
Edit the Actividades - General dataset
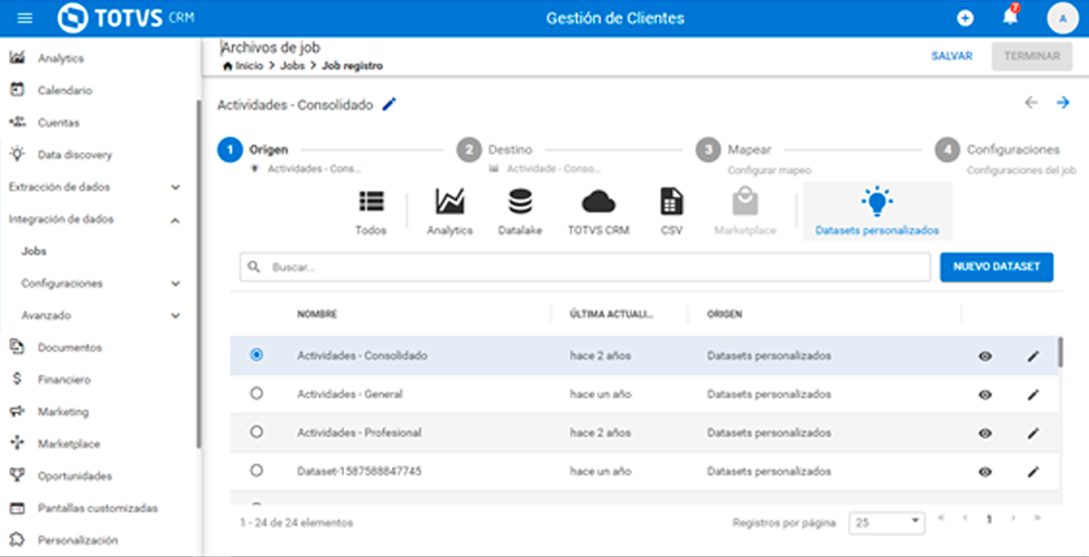coord(1033,394)
